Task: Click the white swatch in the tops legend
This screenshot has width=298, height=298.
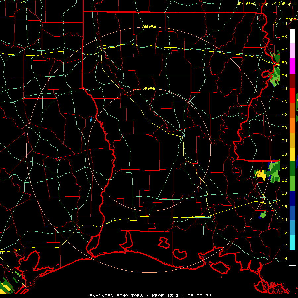Action: point(292,36)
